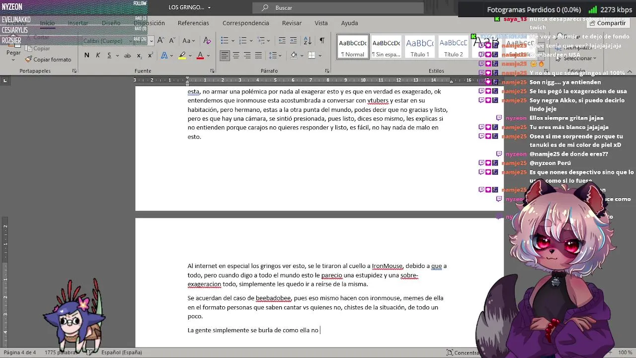This screenshot has width=636, height=358.
Task: Apply multilevel list formatting
Action: (261, 40)
